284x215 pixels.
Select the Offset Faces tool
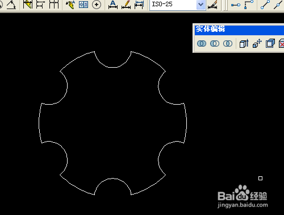pyautogui.click(x=270, y=44)
